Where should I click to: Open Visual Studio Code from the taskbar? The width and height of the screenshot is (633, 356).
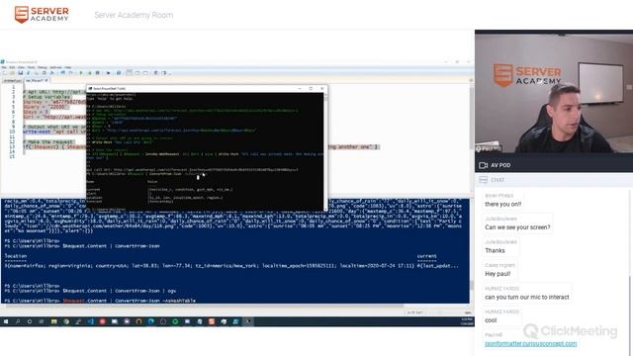90,321
